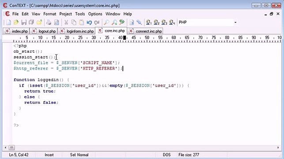Viewport: 284px width, 159px height.
Task: Click the pin/stay-on-top toolbar icon
Action: point(139,23)
